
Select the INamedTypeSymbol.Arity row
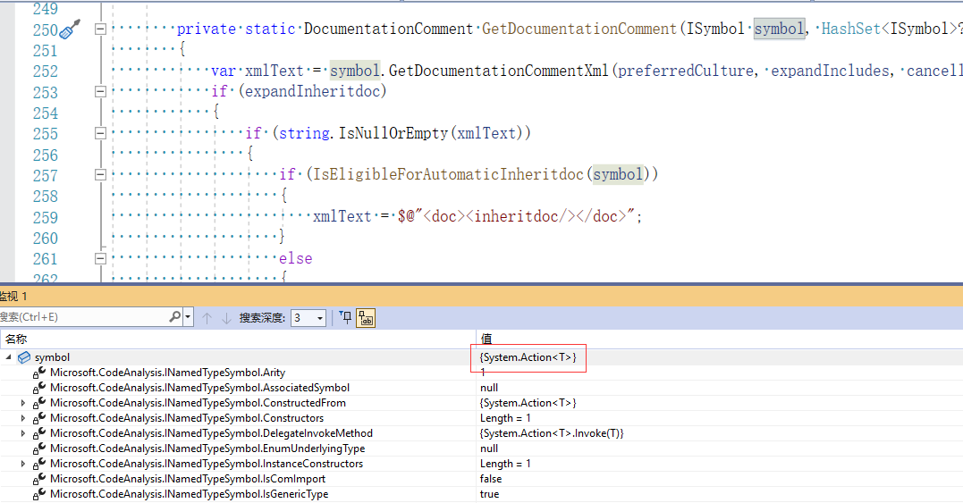(481, 373)
